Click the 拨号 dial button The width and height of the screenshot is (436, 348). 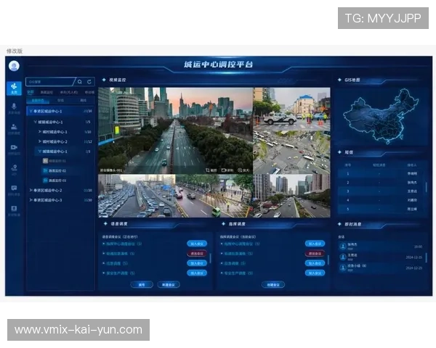142,284
